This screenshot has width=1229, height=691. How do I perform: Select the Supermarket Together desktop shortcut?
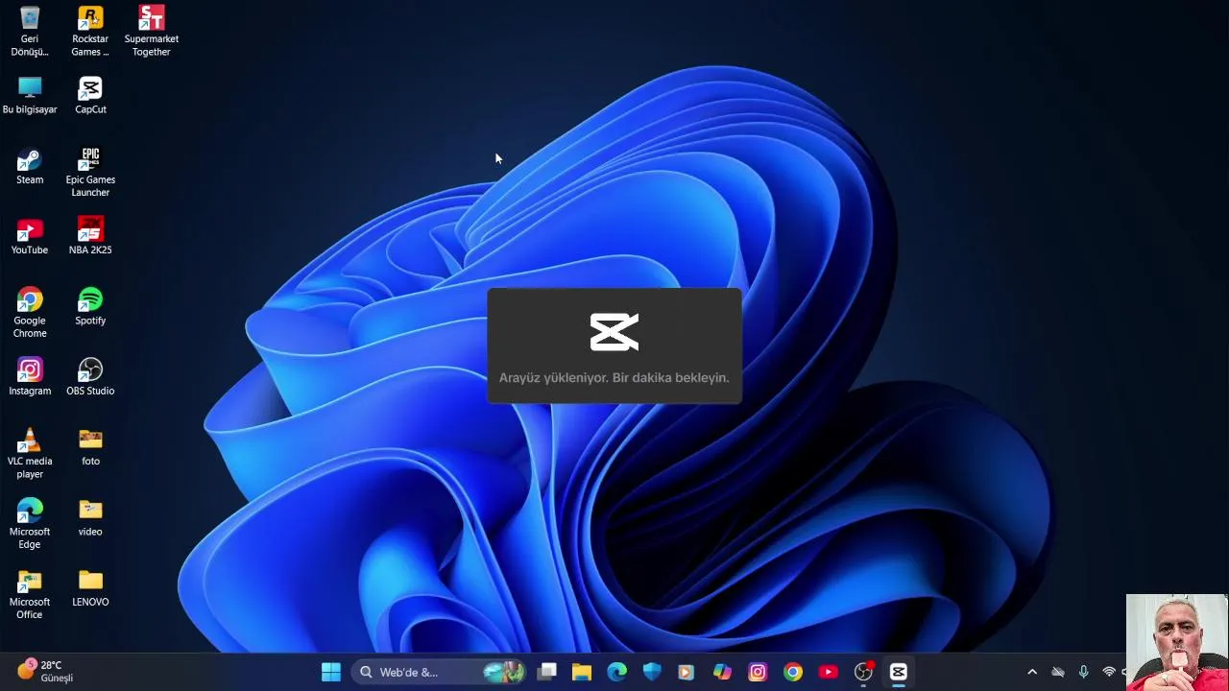(151, 31)
